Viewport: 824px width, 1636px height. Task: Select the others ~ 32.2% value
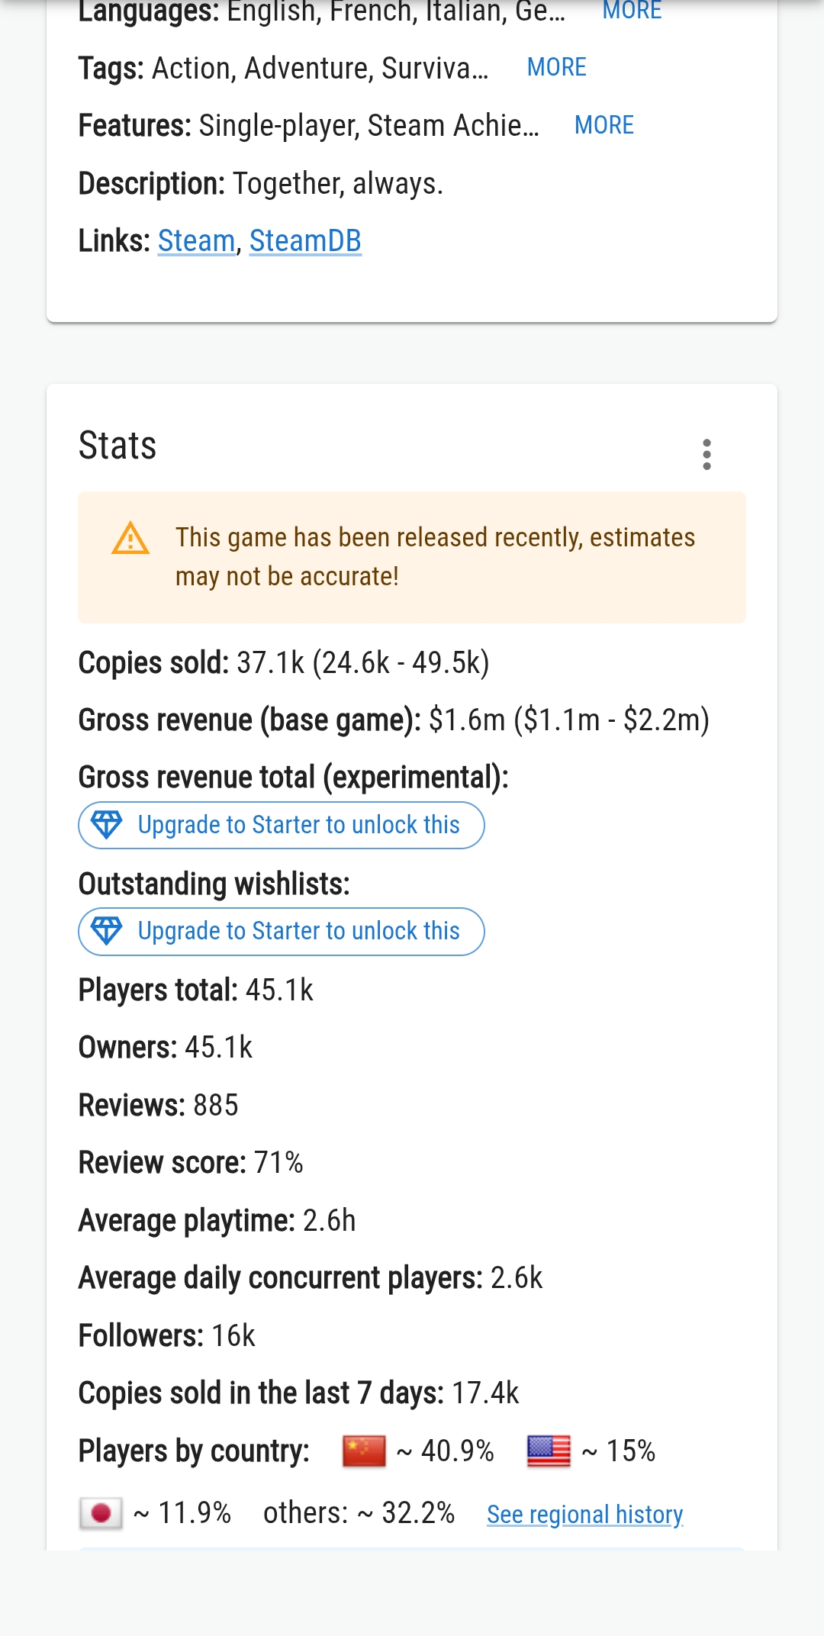click(x=359, y=1512)
